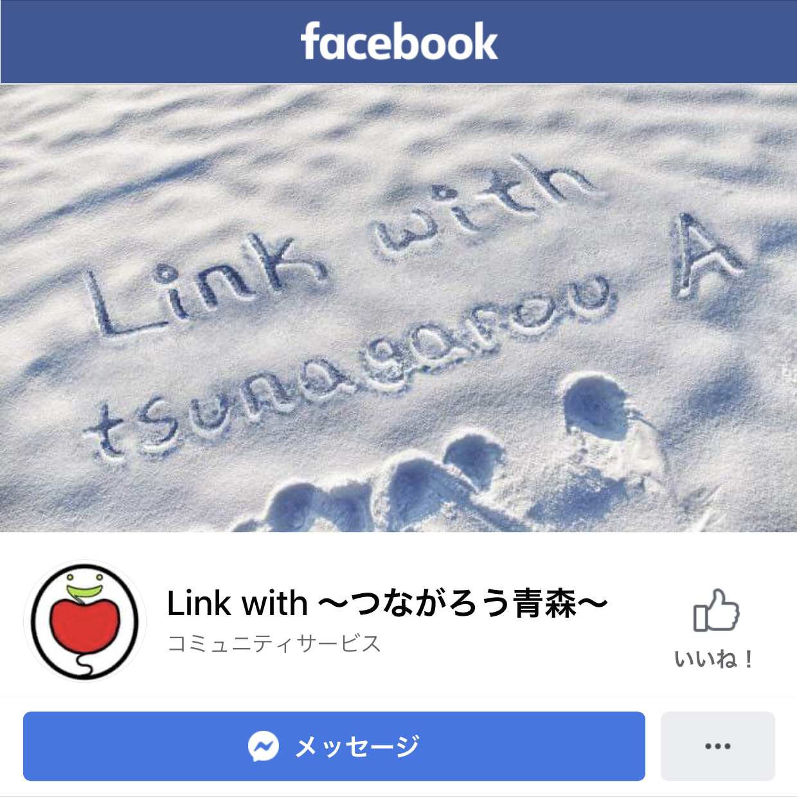
Task: Tap the blue header bar beside logo
Action: click(148, 42)
